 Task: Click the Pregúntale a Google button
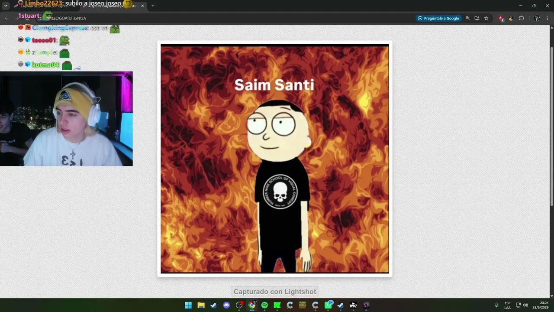[x=438, y=18]
